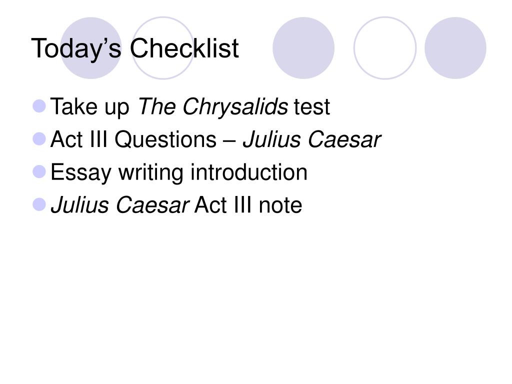This screenshot has width=512, height=384.
Task: Click the empty outlined circle near the top right
Action: [x=385, y=48]
